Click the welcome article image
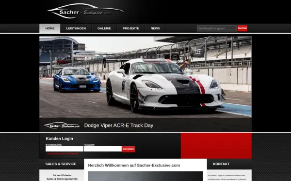The width and height of the screenshot is (291, 181). pos(145,176)
